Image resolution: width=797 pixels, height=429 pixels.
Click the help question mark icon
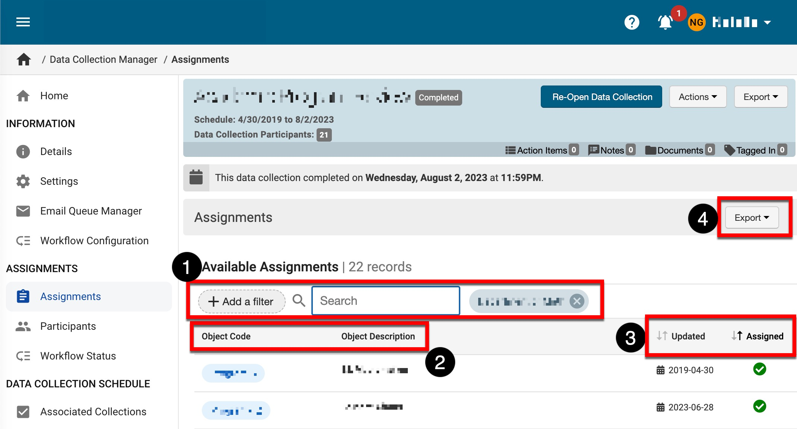click(632, 22)
